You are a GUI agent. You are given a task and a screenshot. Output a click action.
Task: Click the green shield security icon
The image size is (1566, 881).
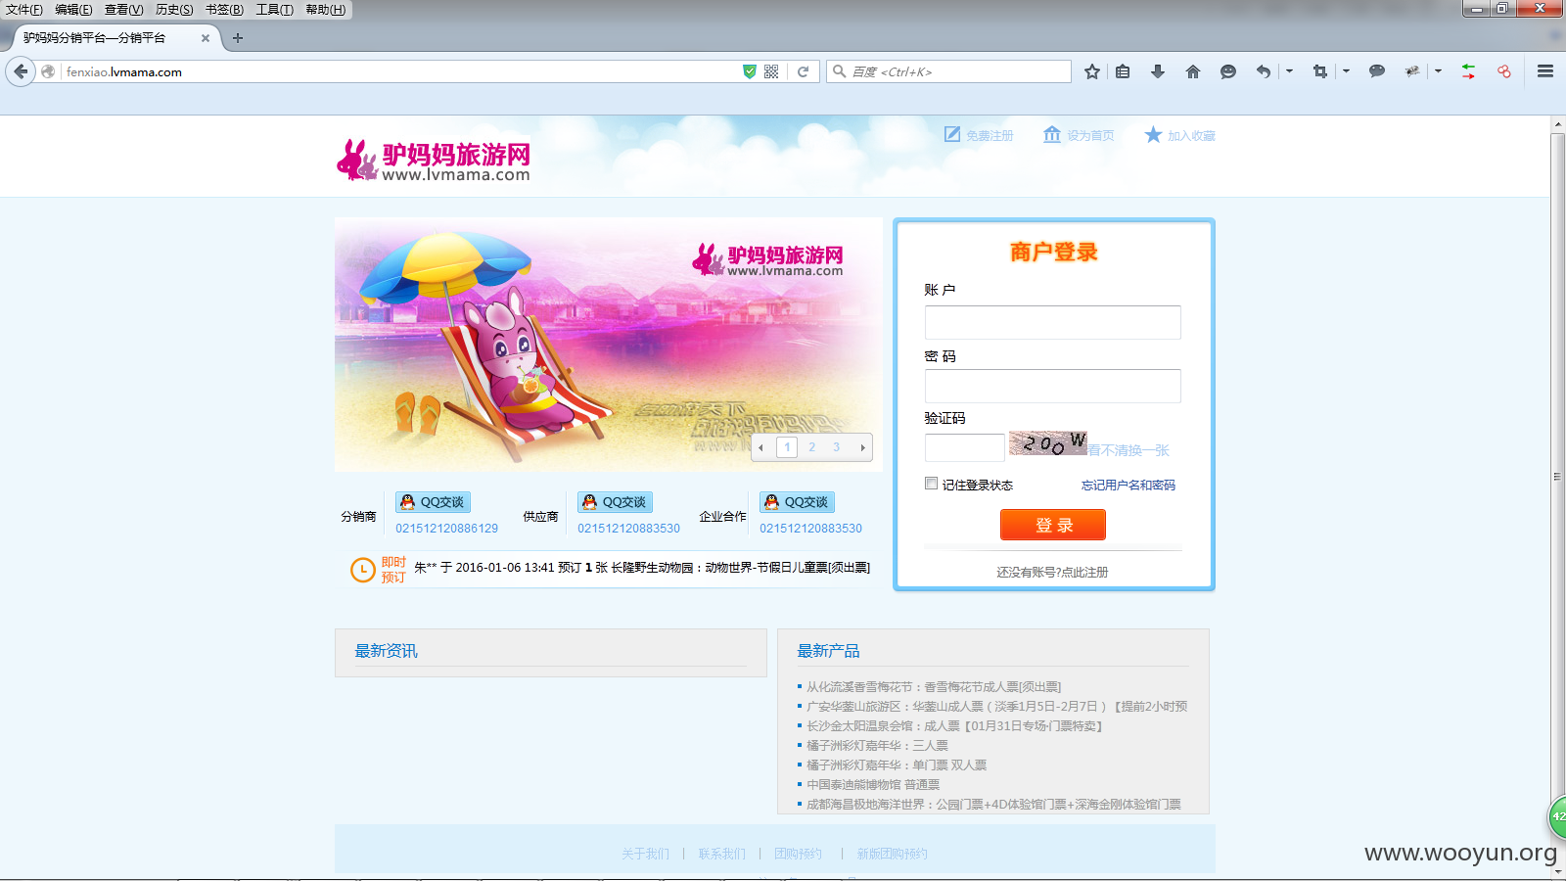click(750, 71)
